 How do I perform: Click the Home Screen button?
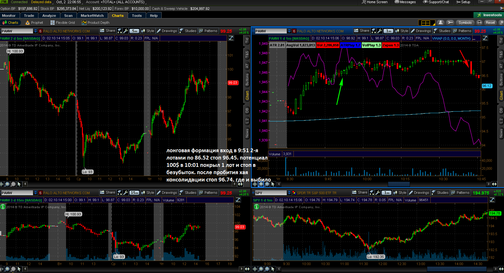(x=375, y=2)
